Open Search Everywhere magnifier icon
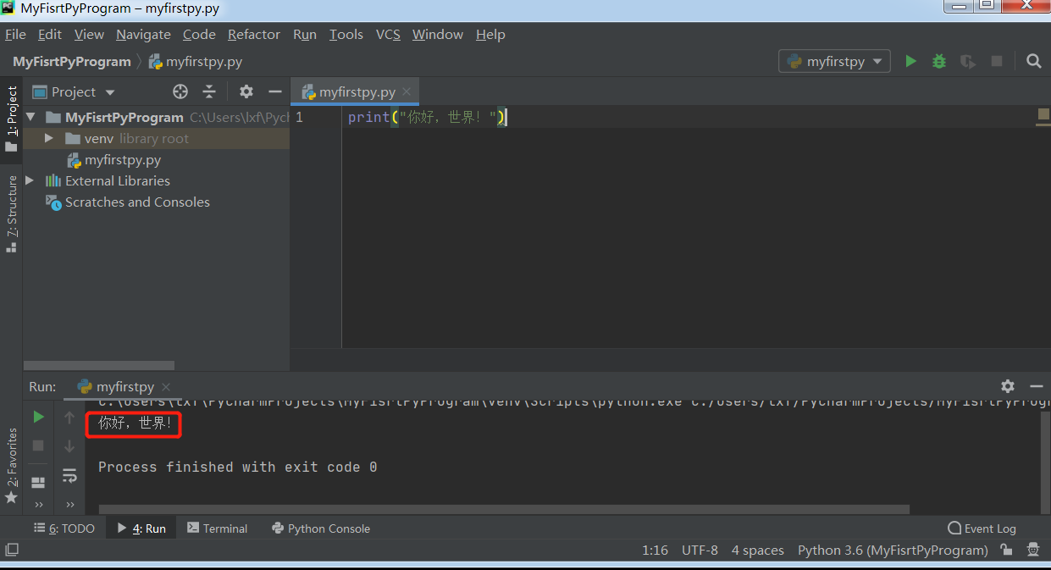The height and width of the screenshot is (570, 1051). click(1033, 61)
